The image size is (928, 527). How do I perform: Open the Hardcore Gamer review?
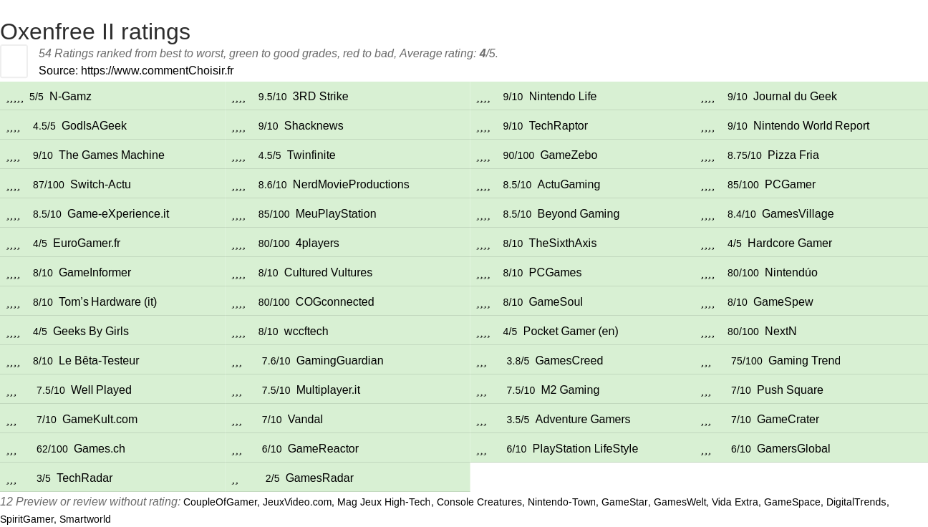click(790, 243)
